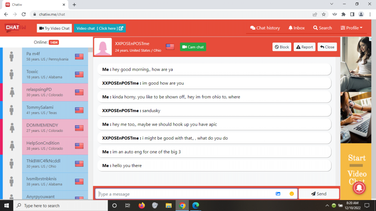Report the current chat user
The width and height of the screenshot is (376, 211).
coord(304,47)
